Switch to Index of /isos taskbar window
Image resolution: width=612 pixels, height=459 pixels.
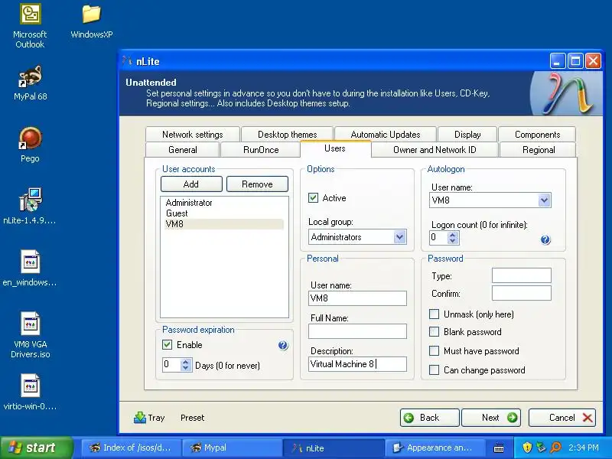click(131, 448)
